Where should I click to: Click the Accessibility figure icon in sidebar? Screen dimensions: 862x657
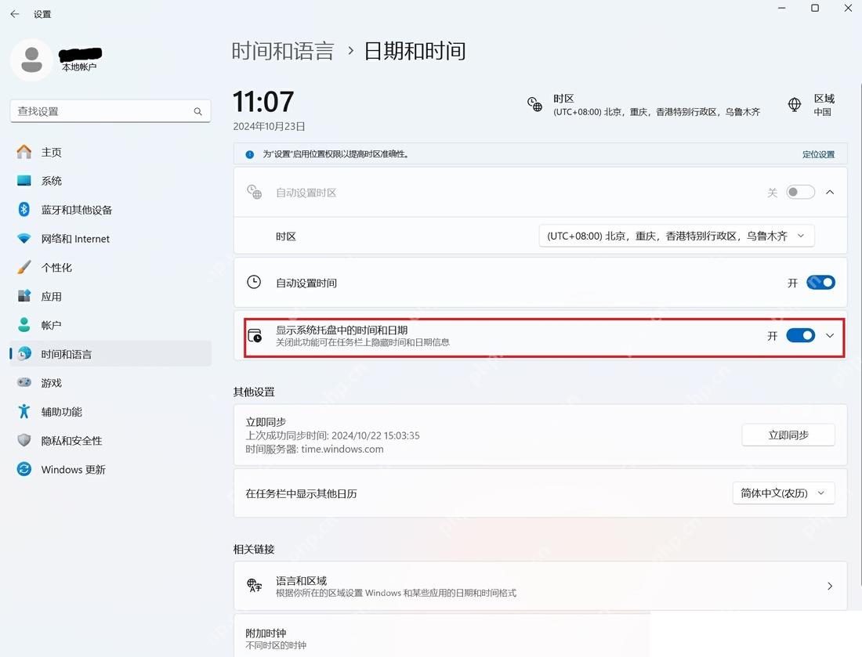[24, 411]
